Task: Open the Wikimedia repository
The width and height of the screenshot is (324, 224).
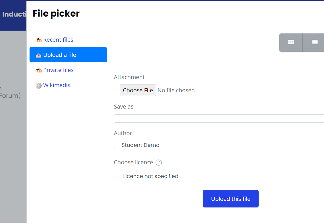Action: tap(57, 85)
